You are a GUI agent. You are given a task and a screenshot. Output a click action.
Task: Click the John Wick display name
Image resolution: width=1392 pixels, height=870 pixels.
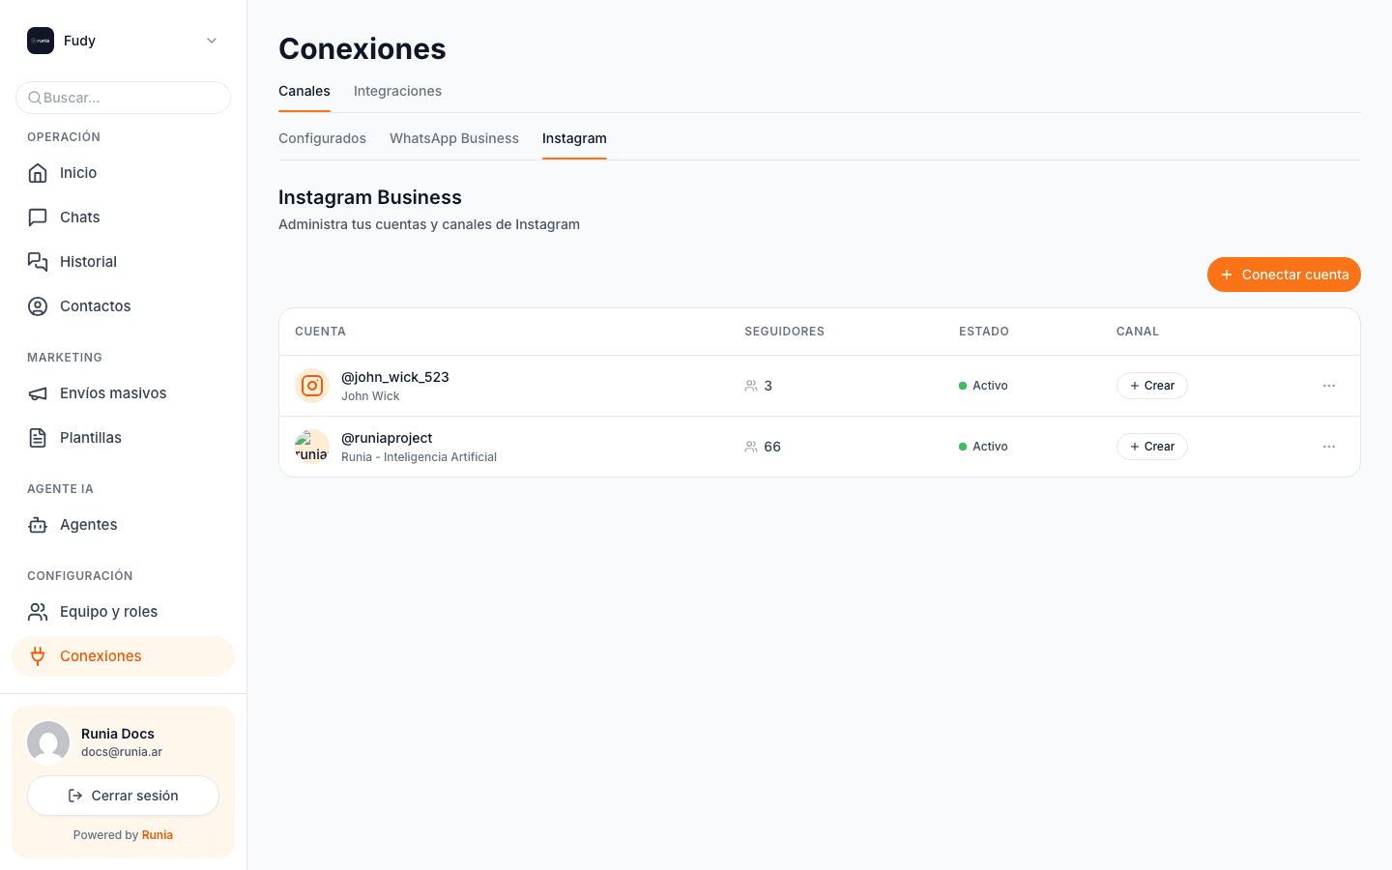tap(370, 396)
